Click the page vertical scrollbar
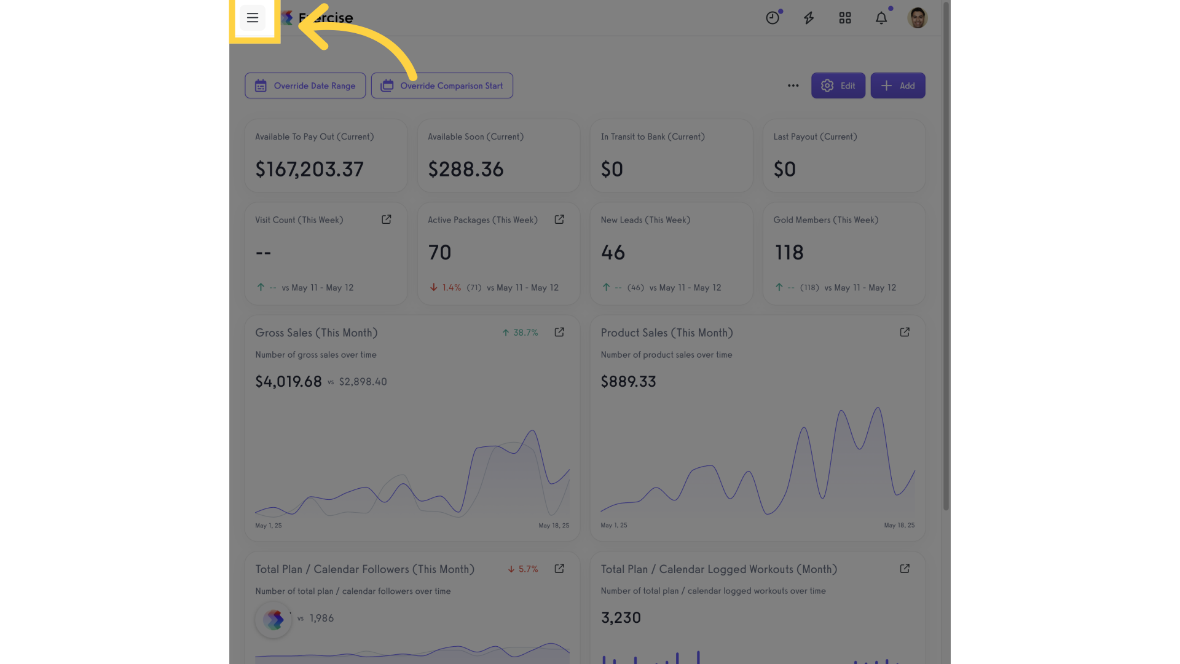This screenshot has height=664, width=1180. click(x=946, y=256)
